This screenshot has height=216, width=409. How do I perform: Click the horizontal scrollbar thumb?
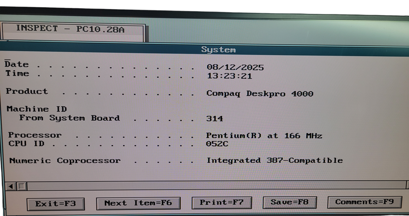click(x=22, y=186)
